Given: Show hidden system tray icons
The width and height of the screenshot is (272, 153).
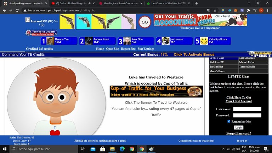Looking at the screenshot, I should point(223,149).
